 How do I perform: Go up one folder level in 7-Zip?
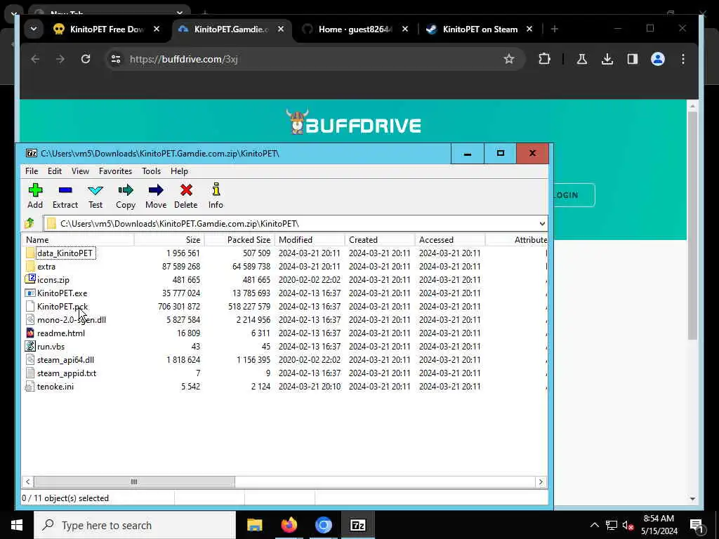[x=29, y=223]
